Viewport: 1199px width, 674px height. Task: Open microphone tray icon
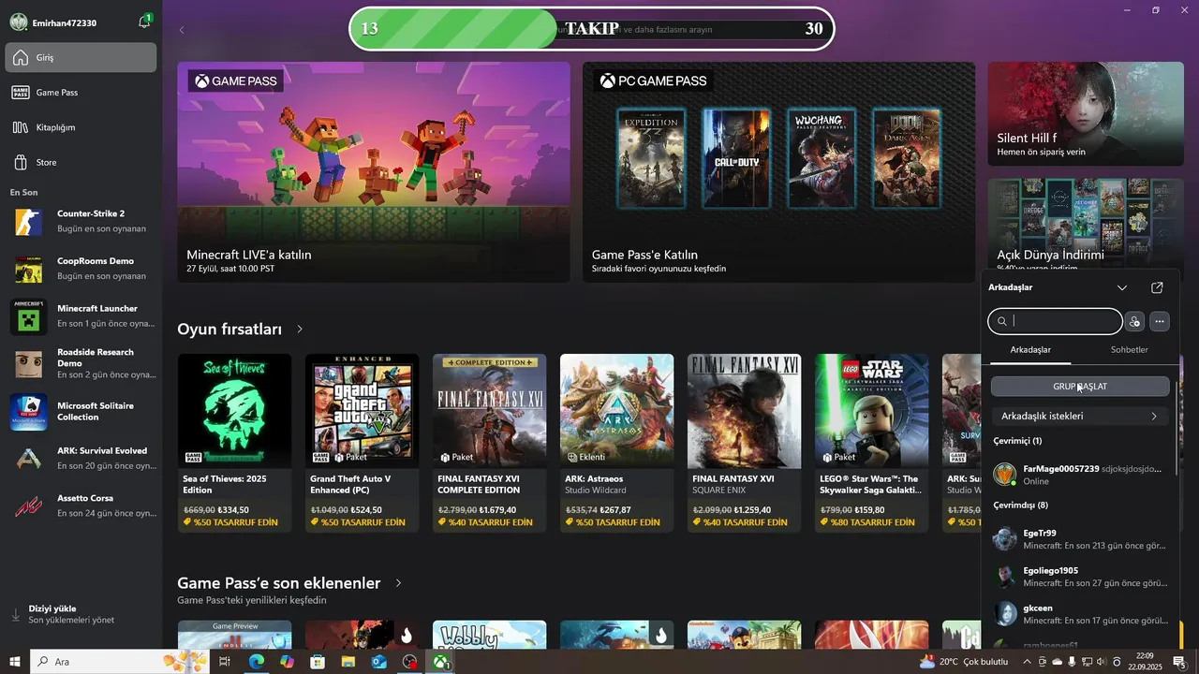click(x=1072, y=662)
